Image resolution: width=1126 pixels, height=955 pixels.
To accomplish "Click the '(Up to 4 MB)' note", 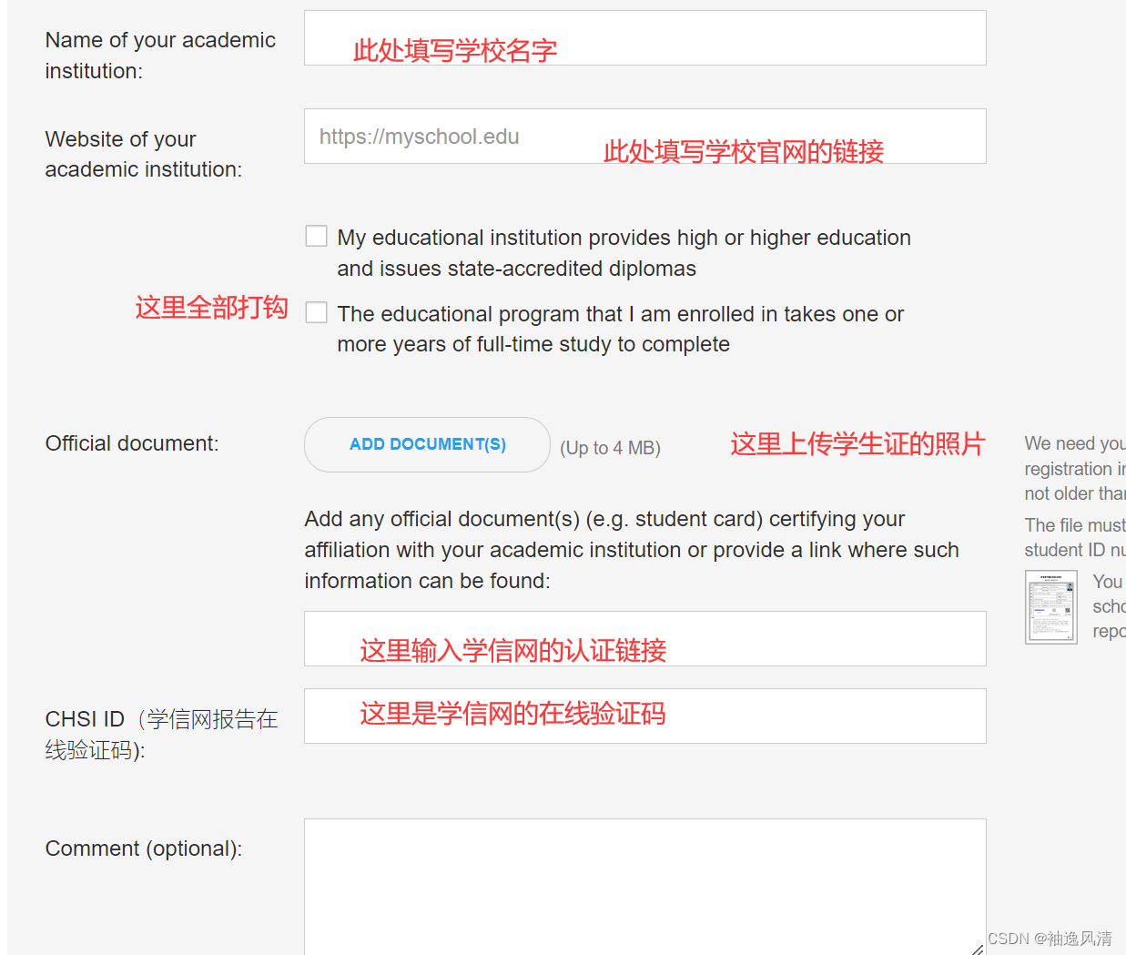I will tap(610, 448).
